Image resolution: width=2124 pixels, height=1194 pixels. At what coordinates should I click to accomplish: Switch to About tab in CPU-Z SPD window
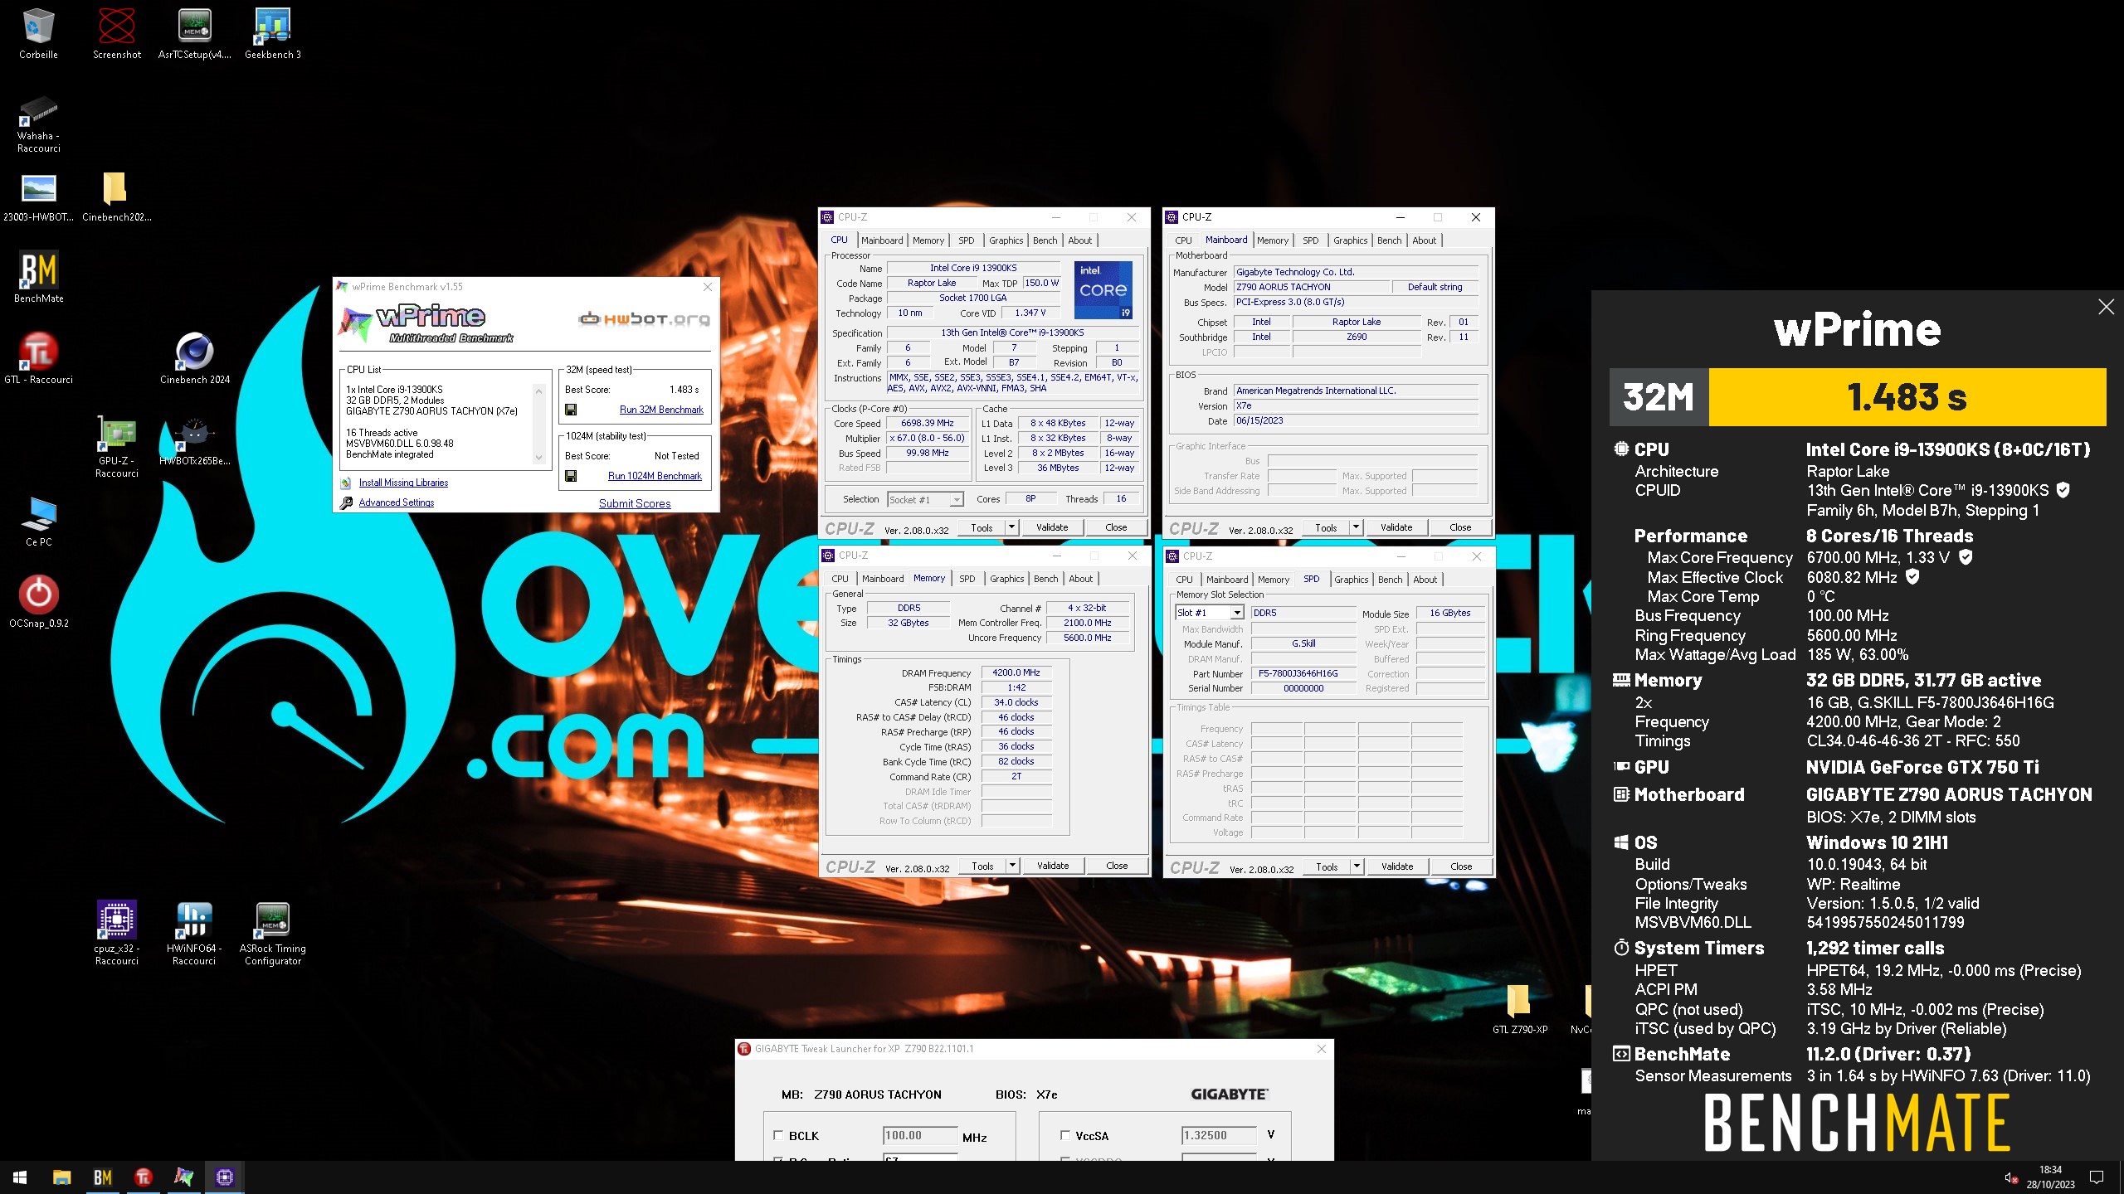(1425, 580)
